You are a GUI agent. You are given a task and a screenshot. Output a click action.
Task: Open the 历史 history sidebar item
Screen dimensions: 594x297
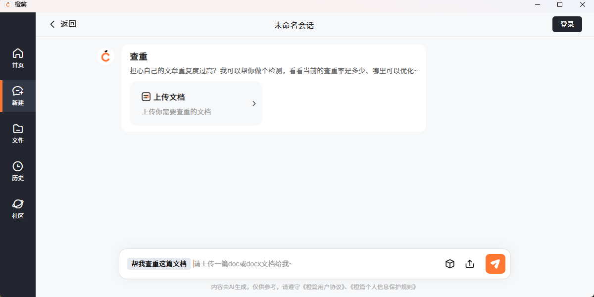click(x=18, y=171)
